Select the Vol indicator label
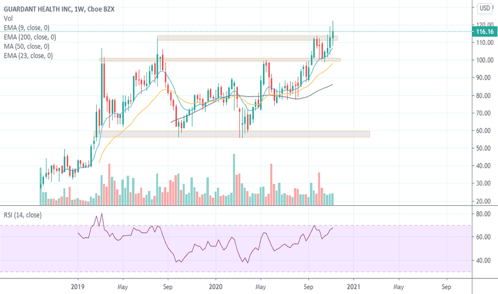The height and width of the screenshot is (294, 498). pos(8,18)
